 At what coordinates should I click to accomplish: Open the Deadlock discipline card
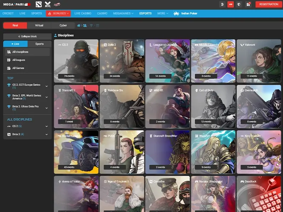[259, 194]
